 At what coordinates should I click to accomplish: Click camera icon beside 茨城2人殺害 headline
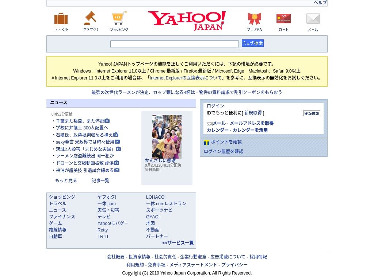118,149
